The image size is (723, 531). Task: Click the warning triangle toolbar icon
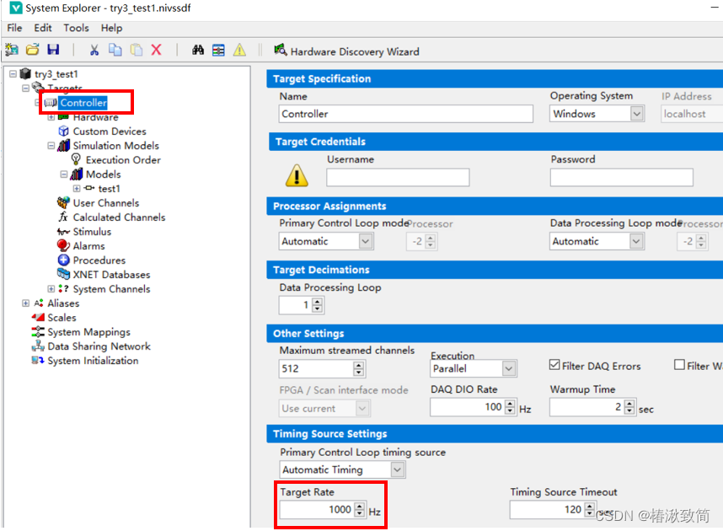coord(238,50)
